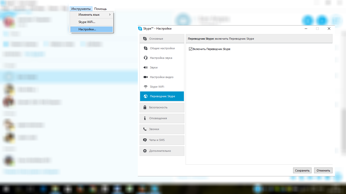346x194 pixels.
Task: Click the phone icon beside Звонки
Action: pos(145,129)
